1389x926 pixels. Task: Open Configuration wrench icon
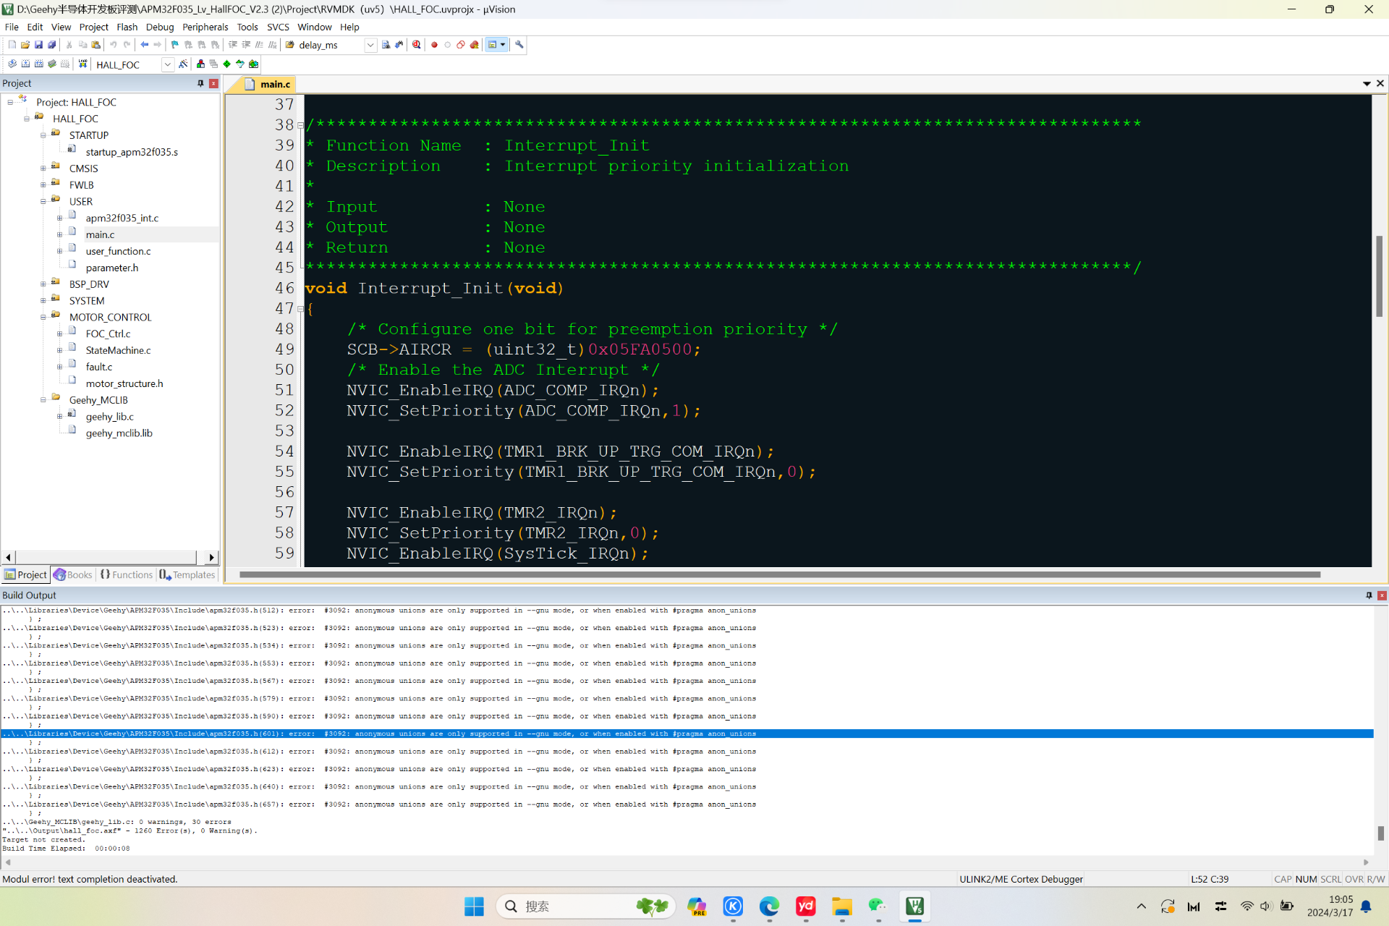[519, 45]
